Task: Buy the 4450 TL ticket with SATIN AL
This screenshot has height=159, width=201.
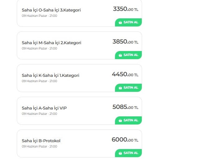Action: [x=128, y=88]
